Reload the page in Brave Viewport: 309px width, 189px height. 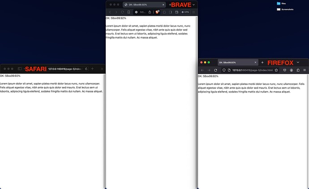point(122,12)
